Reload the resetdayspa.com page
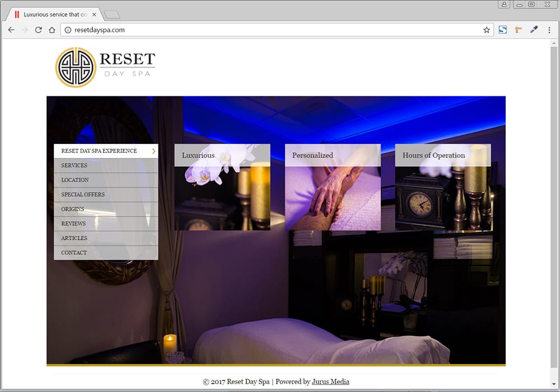560x392 pixels. (38, 30)
